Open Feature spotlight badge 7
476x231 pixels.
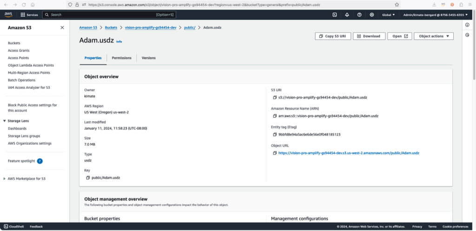(40, 161)
